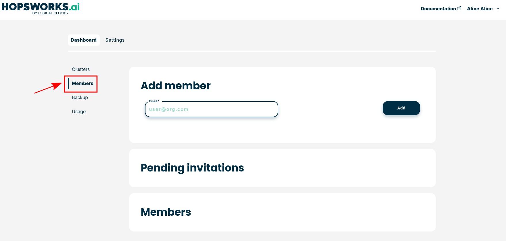
Task: Click the Pending invitations heading
Action: pyautogui.click(x=192, y=168)
